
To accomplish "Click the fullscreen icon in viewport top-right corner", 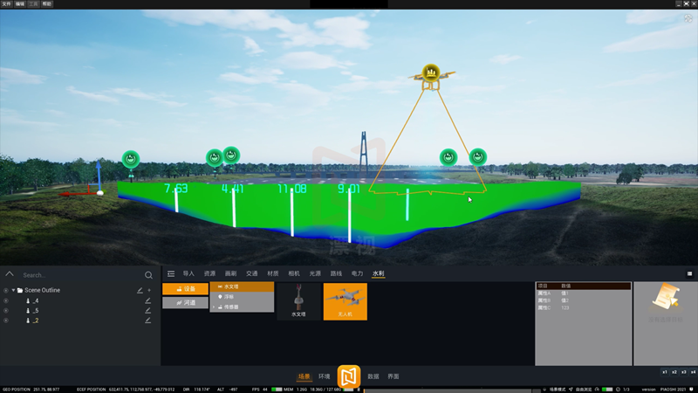I will [x=688, y=19].
